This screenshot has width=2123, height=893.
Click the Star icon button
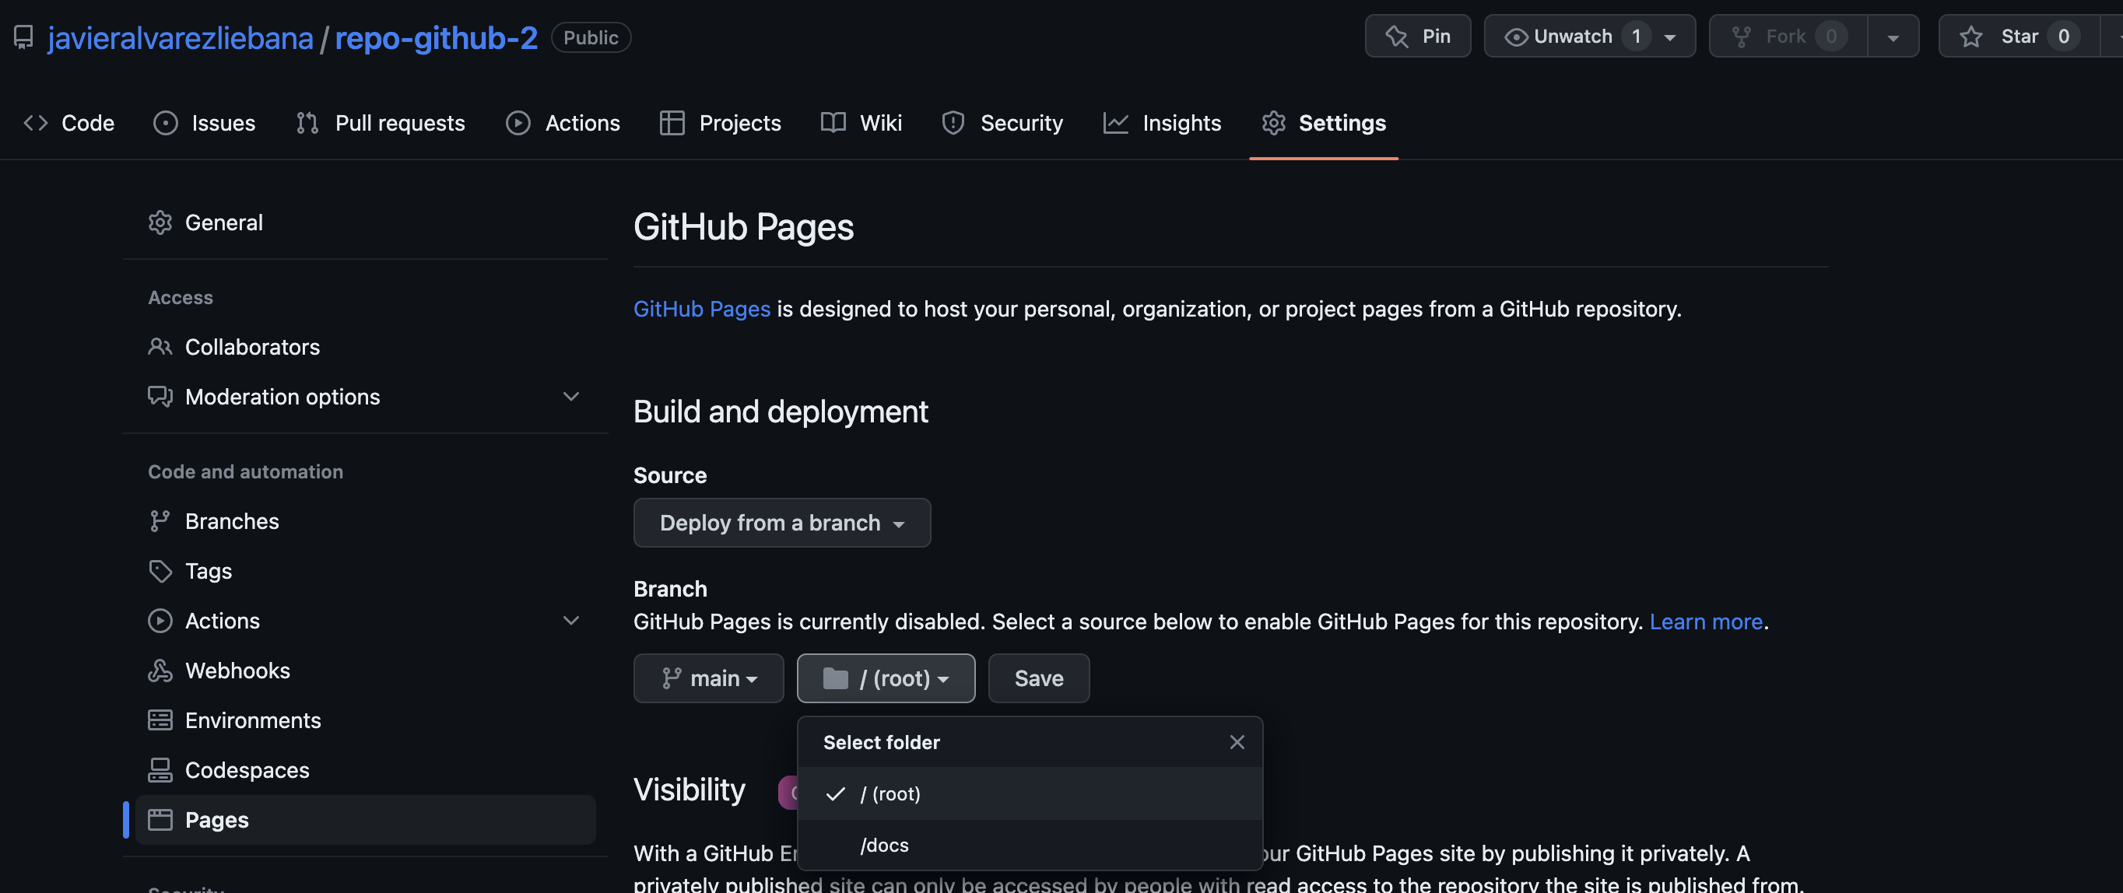point(1970,37)
